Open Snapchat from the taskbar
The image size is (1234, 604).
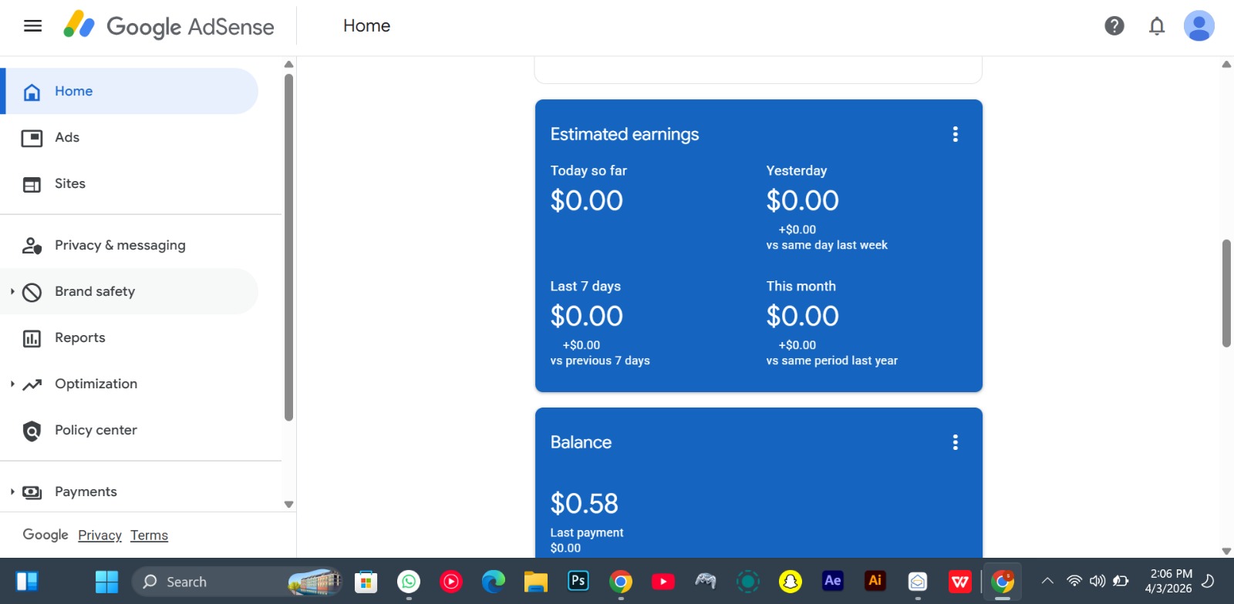pyautogui.click(x=791, y=582)
